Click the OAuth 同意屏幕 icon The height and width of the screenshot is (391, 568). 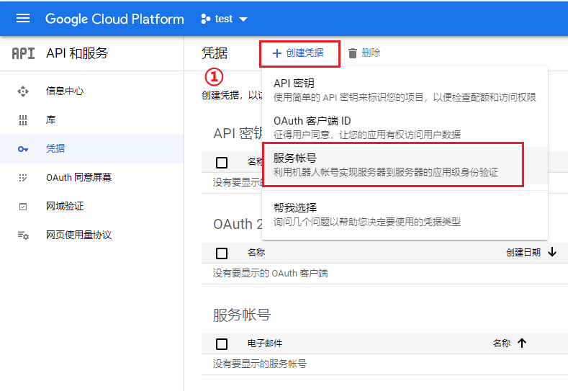(x=22, y=177)
